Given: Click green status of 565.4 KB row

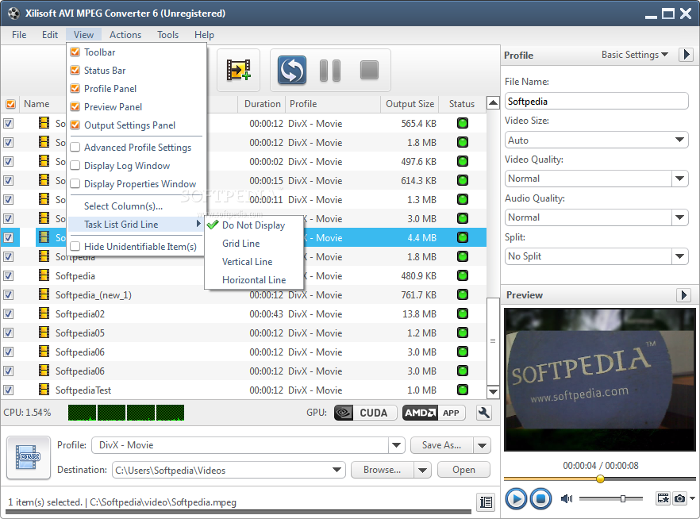Looking at the screenshot, I should point(463,123).
